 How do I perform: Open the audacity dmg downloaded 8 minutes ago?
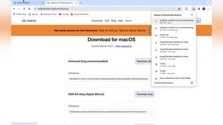[x=174, y=28]
